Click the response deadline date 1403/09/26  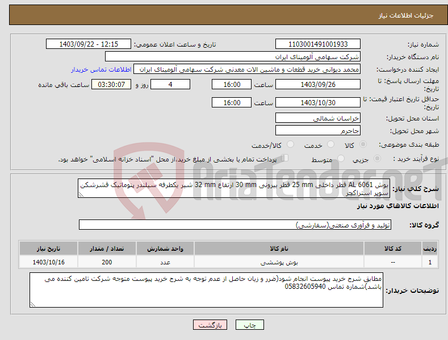point(318,84)
